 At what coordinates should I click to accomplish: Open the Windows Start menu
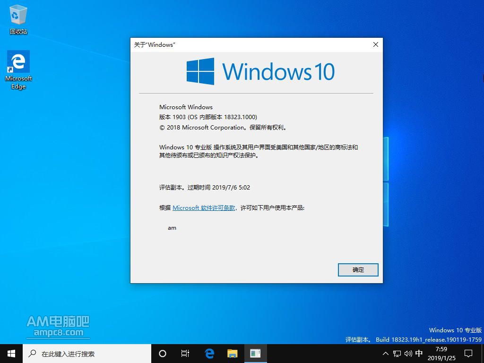click(11, 354)
